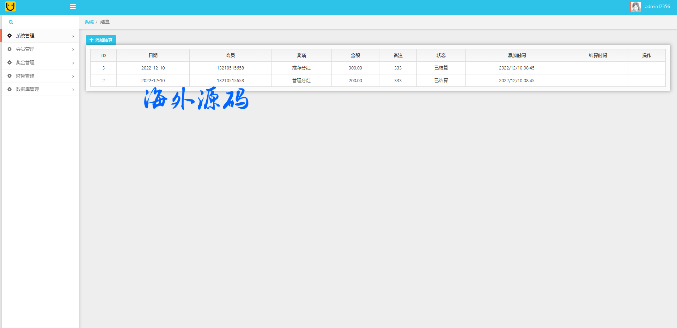Click the gear icon beside 会员管理

(10, 49)
